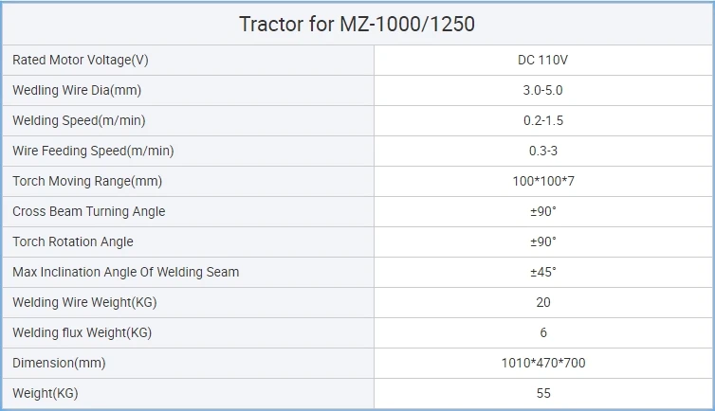Click the '±45°' inclination value
Image resolution: width=715 pixels, height=411 pixels.
tap(543, 272)
